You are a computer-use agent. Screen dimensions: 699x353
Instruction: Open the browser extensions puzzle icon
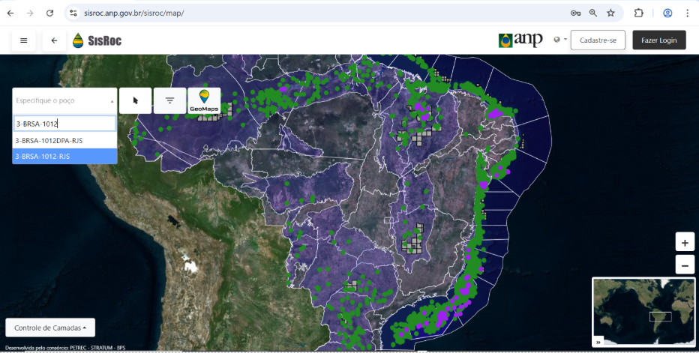click(x=639, y=13)
